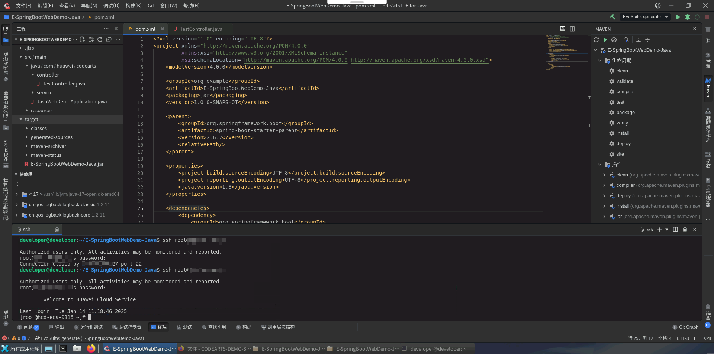Run the Maven package lifecycle goal

pyautogui.click(x=625, y=113)
